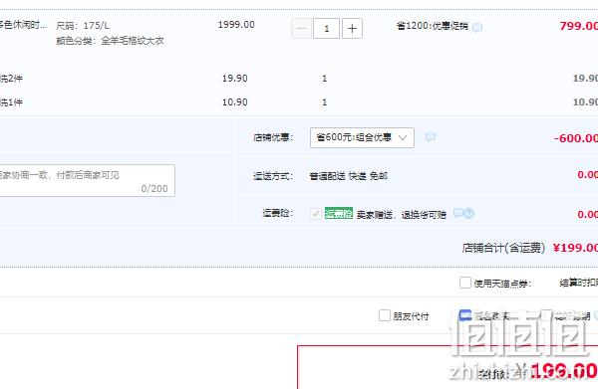The image size is (598, 389).
Task: Click the 颜色分类: 全羊毛格纹大衣 text
Action: [x=111, y=41]
